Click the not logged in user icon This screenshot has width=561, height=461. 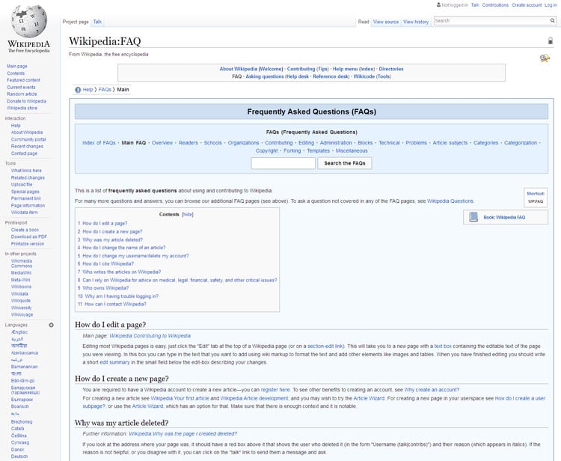(438, 5)
